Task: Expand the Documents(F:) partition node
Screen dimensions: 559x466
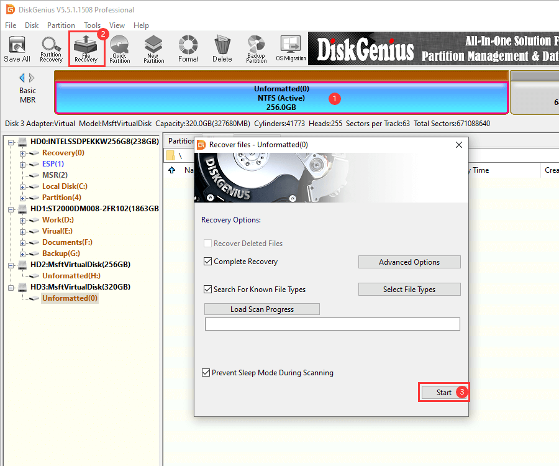Action: point(22,243)
